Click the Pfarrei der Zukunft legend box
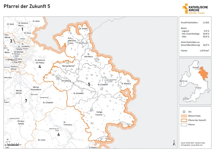The height and width of the screenshot is (152, 215). coord(184,120)
